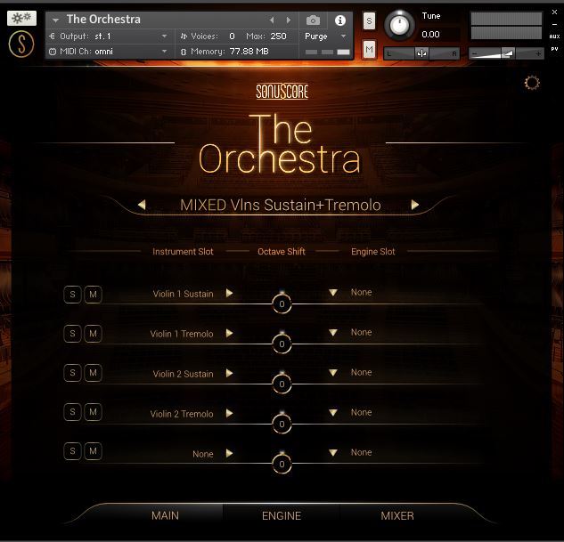Viewport: 564px width, 542px height.
Task: Open the Kontakt wrench edit icon
Action: click(21, 18)
